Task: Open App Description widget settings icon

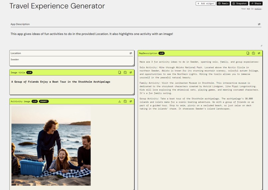Action: pos(259,24)
